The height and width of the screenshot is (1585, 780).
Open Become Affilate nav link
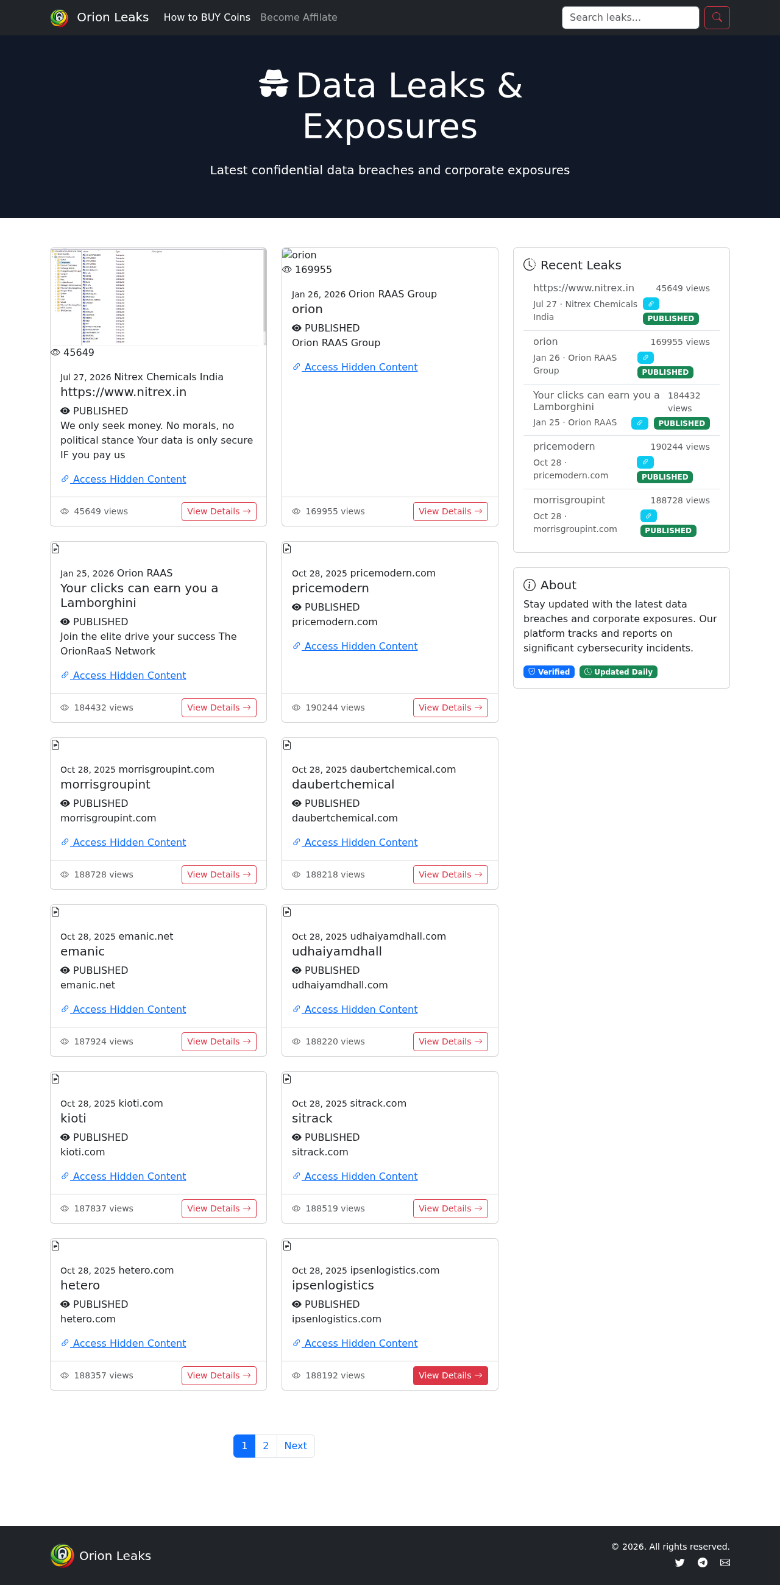point(299,17)
